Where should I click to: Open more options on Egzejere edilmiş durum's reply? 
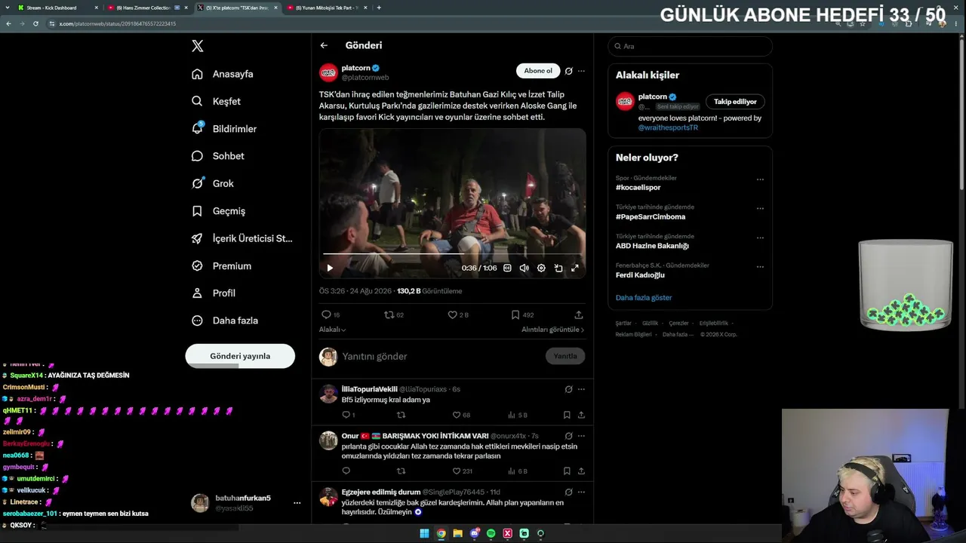click(x=581, y=492)
